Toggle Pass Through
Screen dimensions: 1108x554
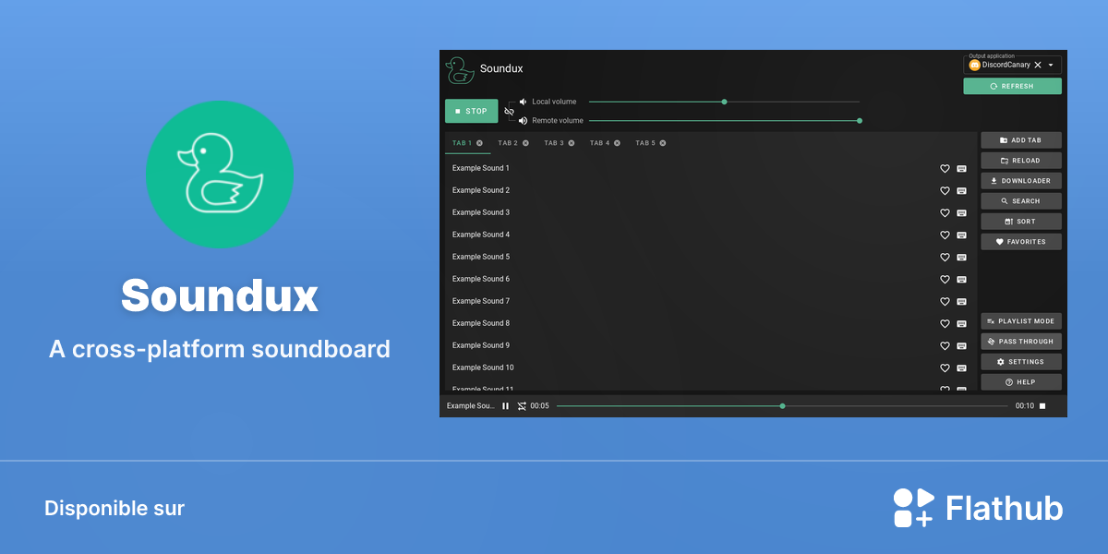1021,342
